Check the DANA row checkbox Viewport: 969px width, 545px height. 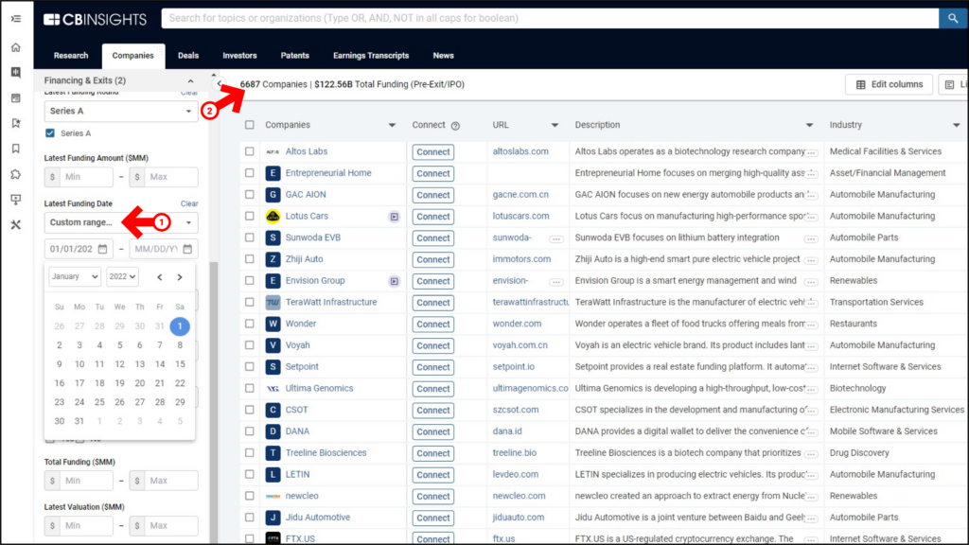point(250,431)
